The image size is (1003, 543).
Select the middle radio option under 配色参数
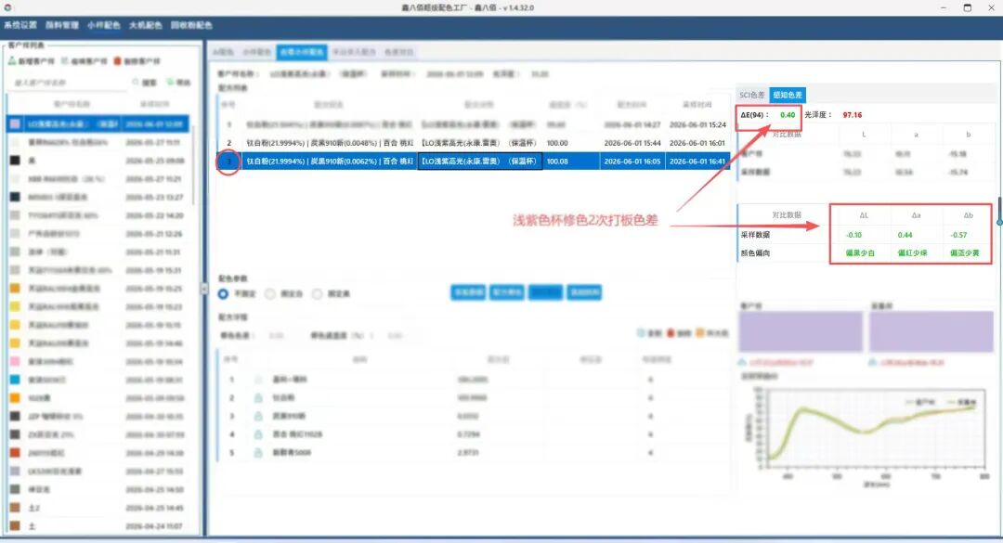coord(270,293)
